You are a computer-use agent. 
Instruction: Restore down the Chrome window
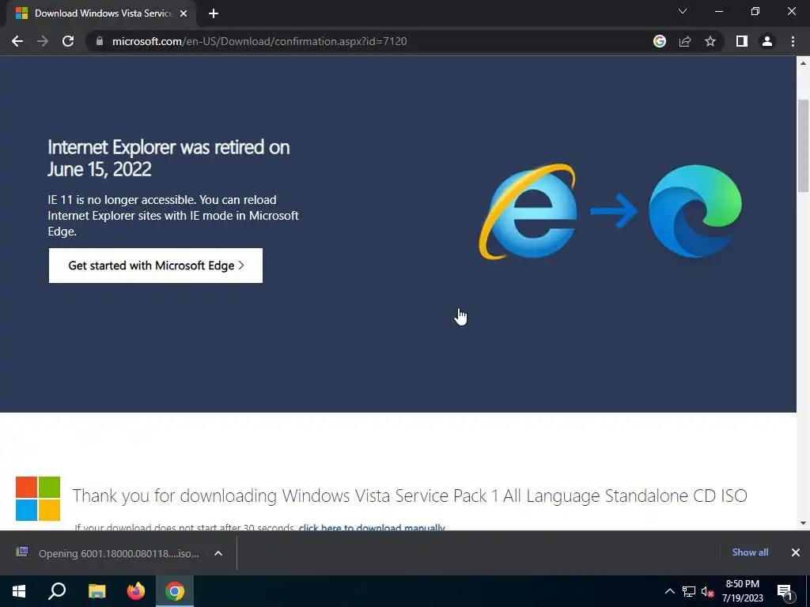[x=755, y=11]
